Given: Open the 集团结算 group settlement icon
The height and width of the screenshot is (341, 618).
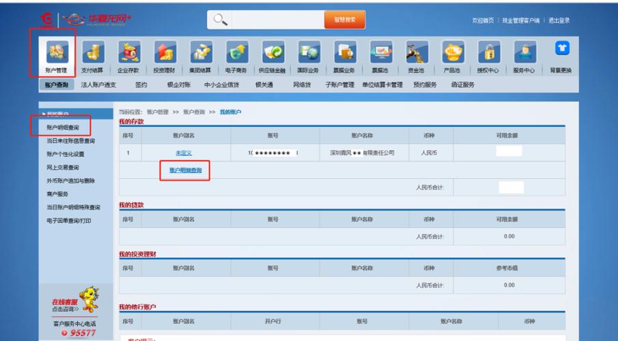Looking at the screenshot, I should tap(201, 52).
